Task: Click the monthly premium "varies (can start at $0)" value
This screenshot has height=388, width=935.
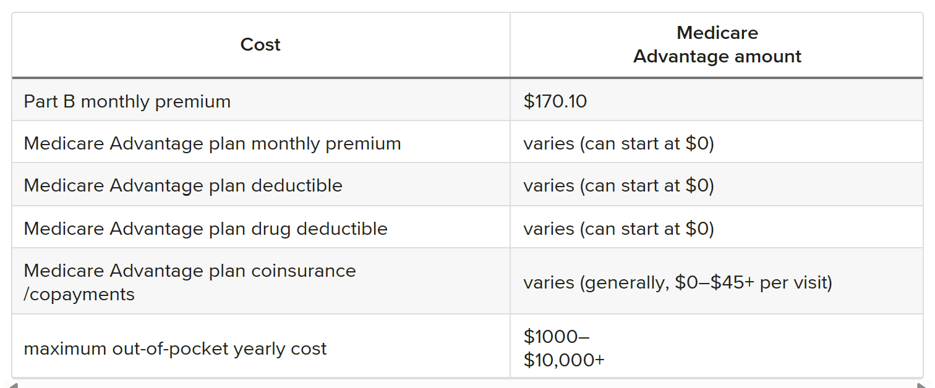Action: point(618,143)
